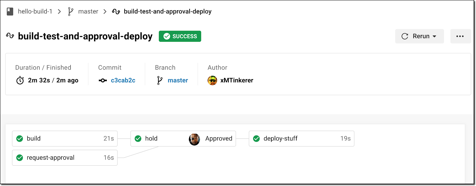The width and height of the screenshot is (476, 186).
Task: Click the xMTinkerer author avatar
Action: pos(212,80)
